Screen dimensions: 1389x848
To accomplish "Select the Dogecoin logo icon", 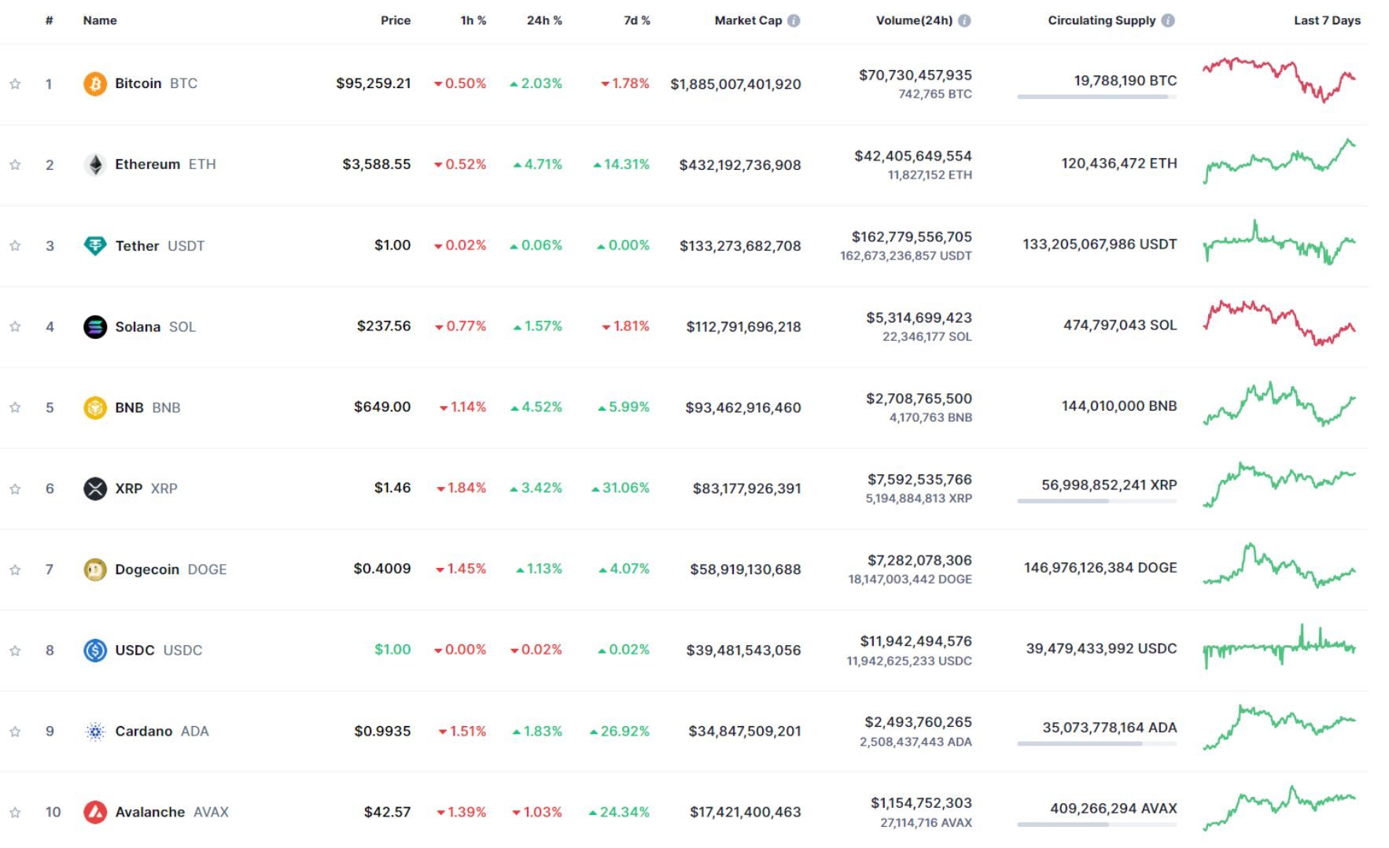I will 94,569.
